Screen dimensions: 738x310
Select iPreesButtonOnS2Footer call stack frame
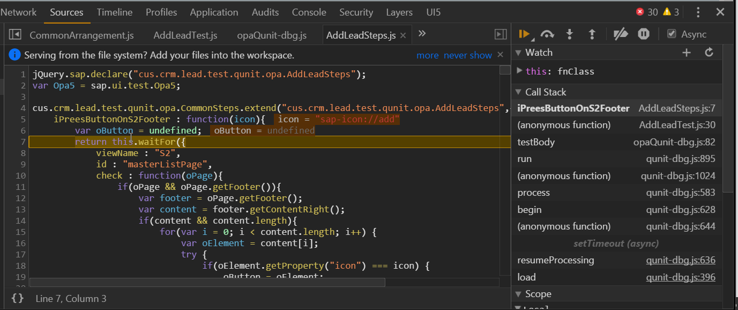(616, 108)
